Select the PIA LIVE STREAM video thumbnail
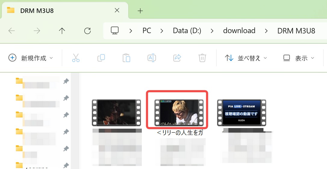327x169 pixels. pyautogui.click(x=241, y=113)
